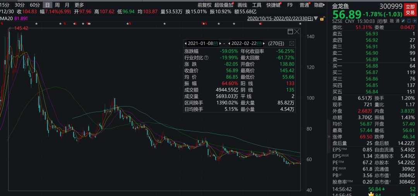The height and width of the screenshot is (196, 418).
Task: Click the 成交额 value 4944.55亿
Action: (227, 90)
